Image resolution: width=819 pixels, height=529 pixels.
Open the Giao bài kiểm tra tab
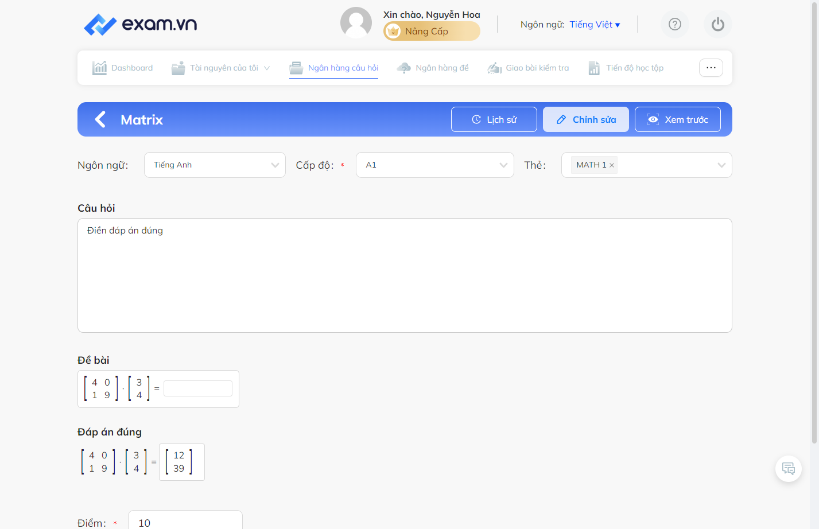(x=528, y=68)
